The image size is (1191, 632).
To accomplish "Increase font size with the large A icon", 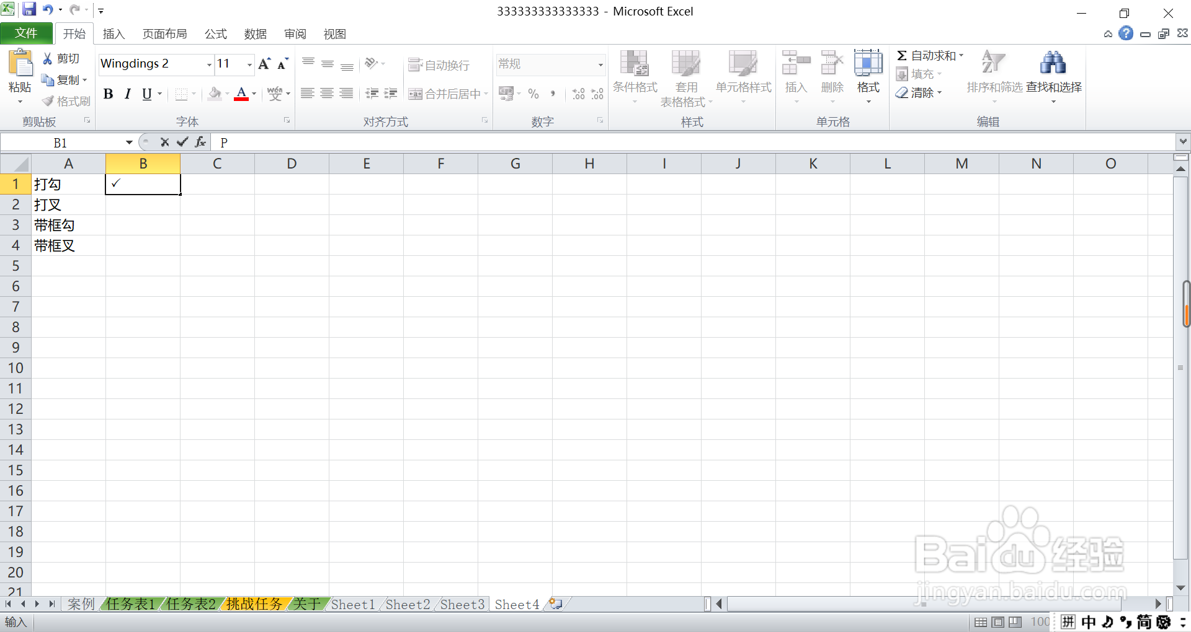I will 264,63.
